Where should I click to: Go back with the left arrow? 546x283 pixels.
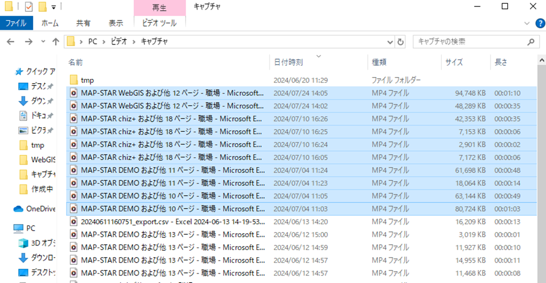tap(11, 42)
